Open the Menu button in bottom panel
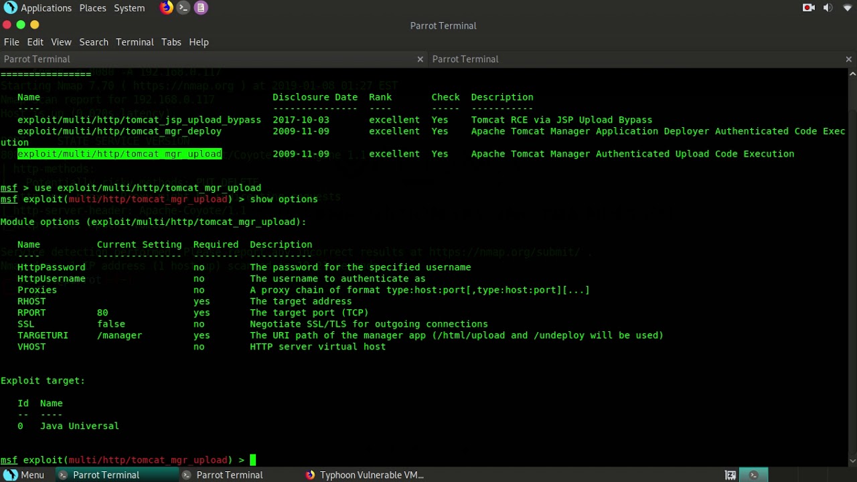This screenshot has width=857, height=482. pos(25,475)
